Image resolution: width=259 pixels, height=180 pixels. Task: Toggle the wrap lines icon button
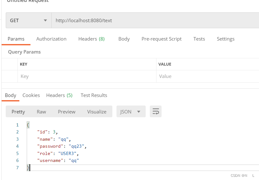pyautogui.click(x=156, y=112)
